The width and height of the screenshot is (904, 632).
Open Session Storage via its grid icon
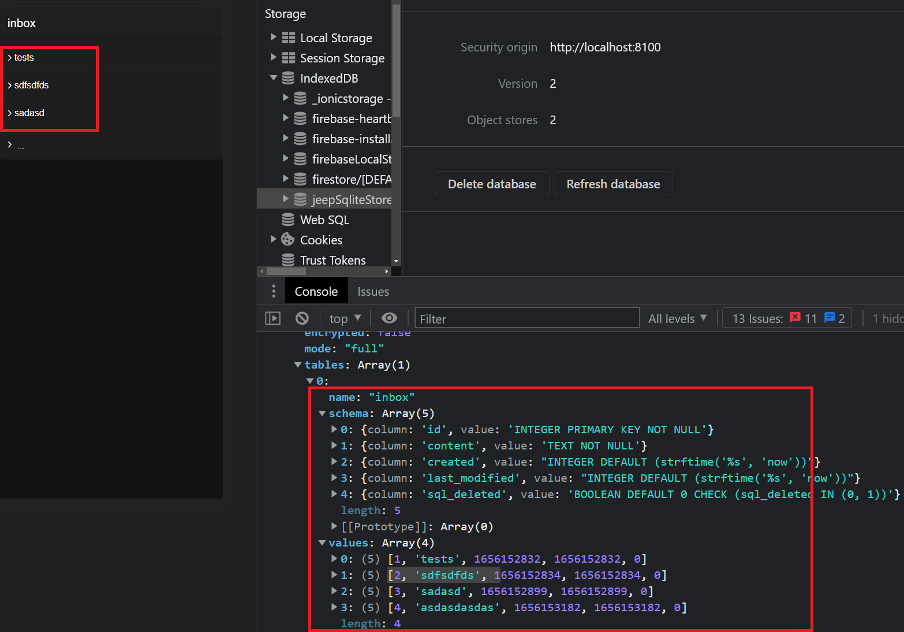(x=287, y=58)
